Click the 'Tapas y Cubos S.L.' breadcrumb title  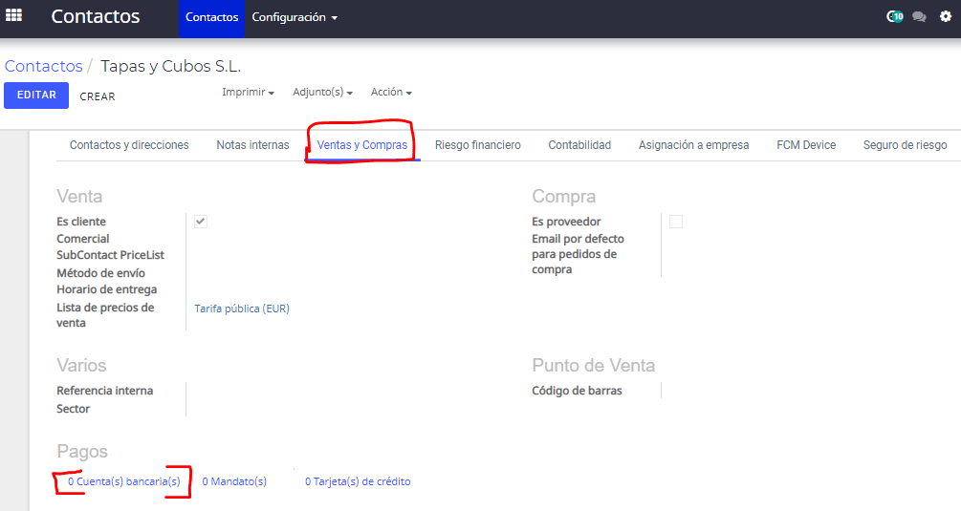(171, 66)
